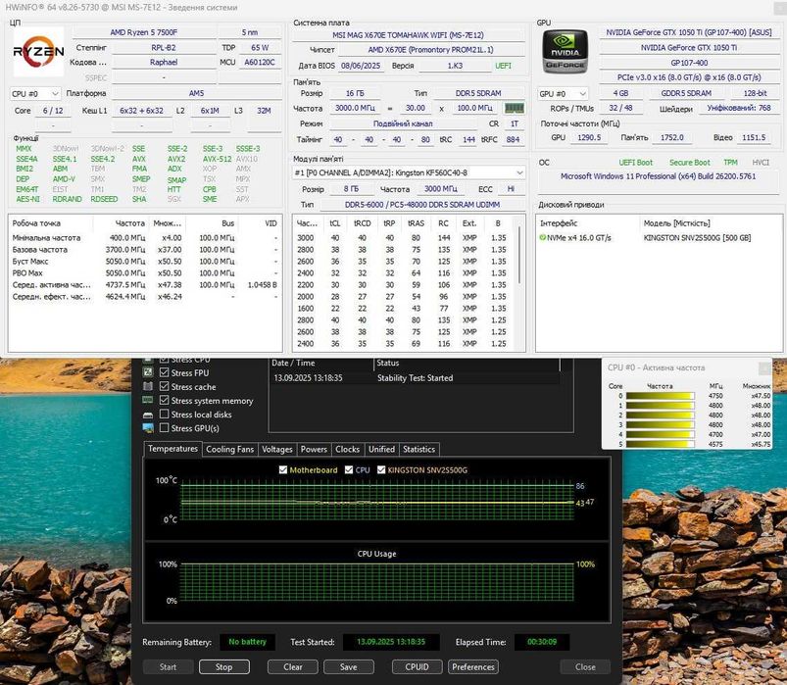Viewport: 787px width, 685px height.
Task: Stop the stability test
Action: point(223,667)
